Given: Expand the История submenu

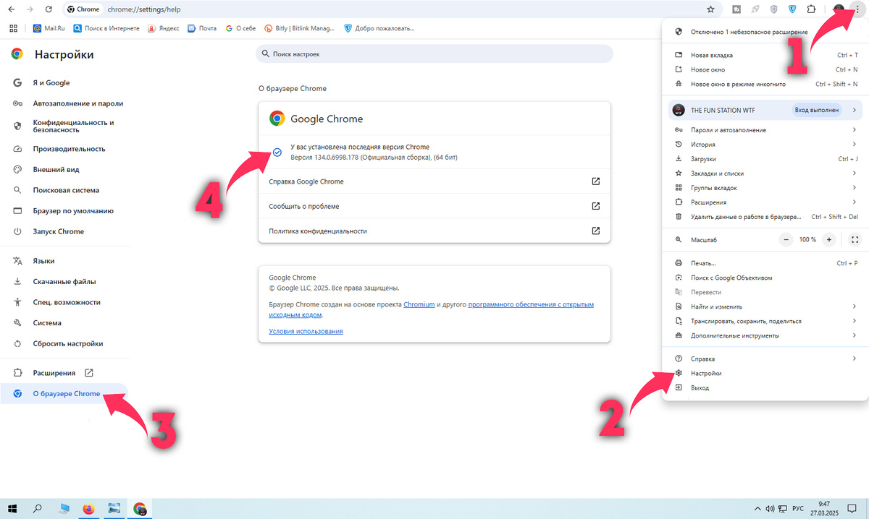Looking at the screenshot, I should click(x=765, y=145).
